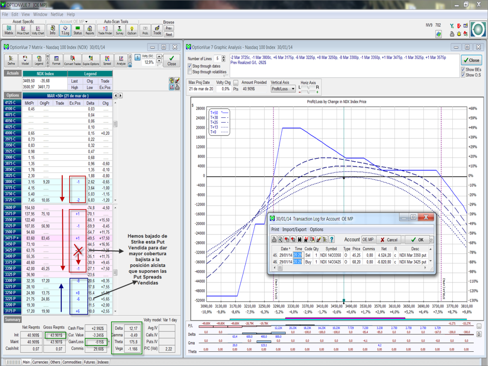The width and height of the screenshot is (488, 366).
Task: Click the Close button in Graphic Analysis
Action: tap(471, 60)
